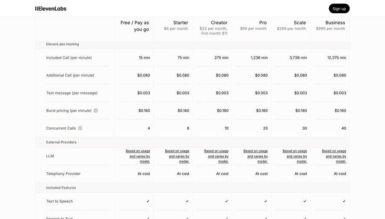385x219 pixels.
Task: Select the Creator plan header
Action: (x=219, y=23)
